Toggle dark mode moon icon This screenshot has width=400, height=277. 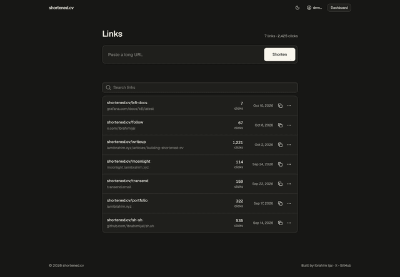point(297,7)
